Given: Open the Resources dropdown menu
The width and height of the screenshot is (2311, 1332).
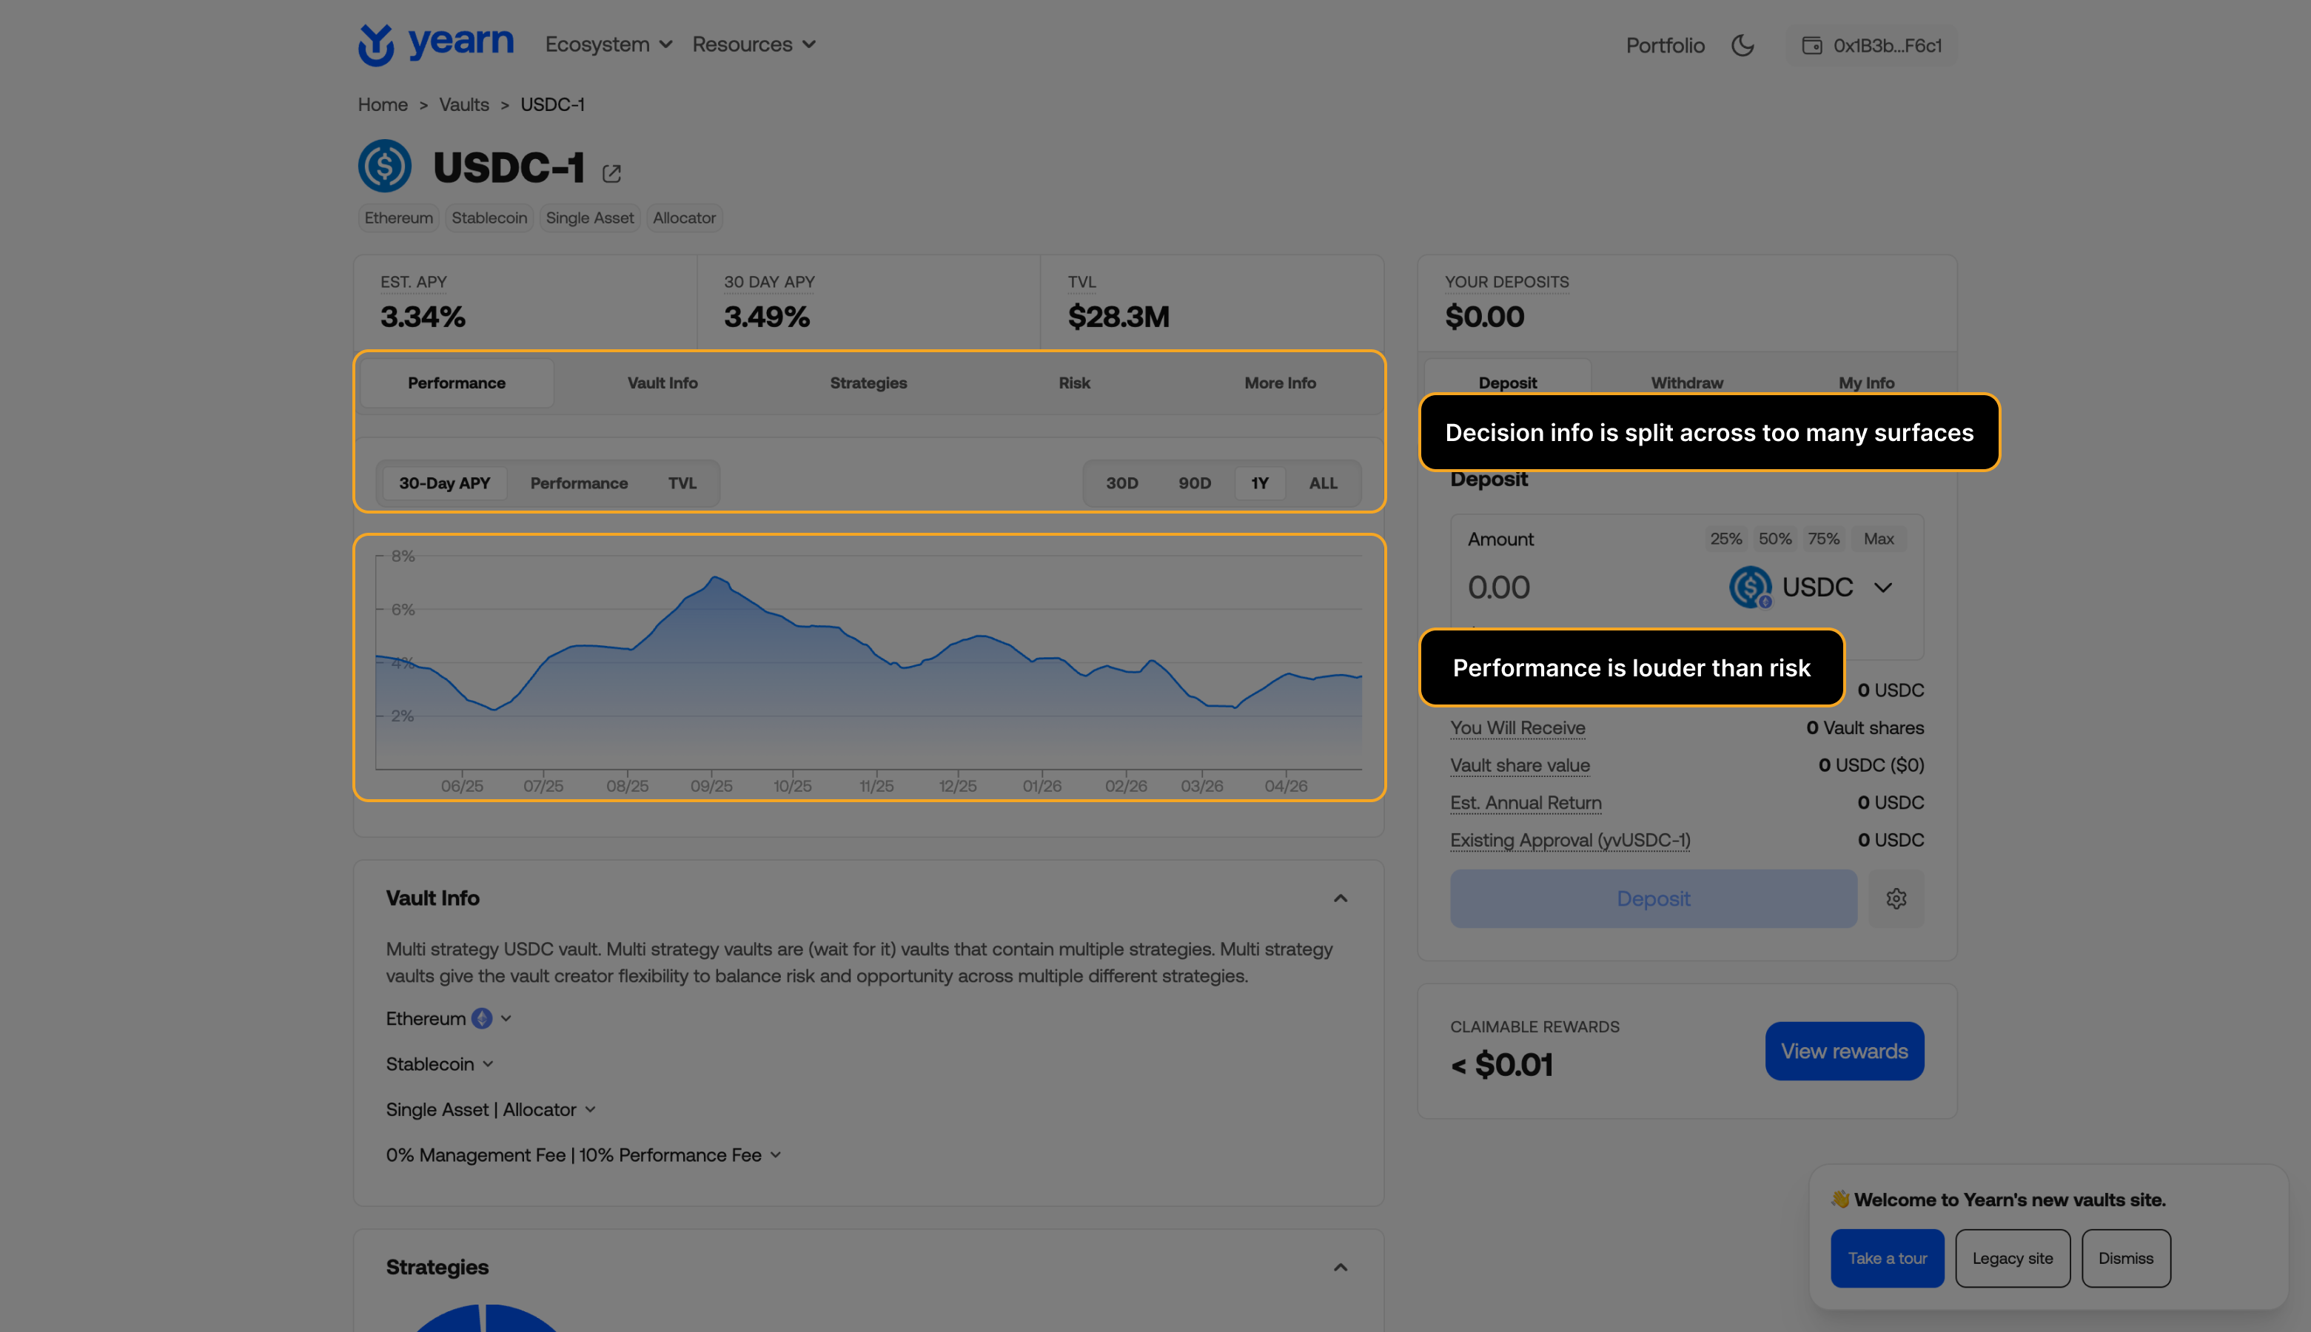Looking at the screenshot, I should click(x=754, y=44).
